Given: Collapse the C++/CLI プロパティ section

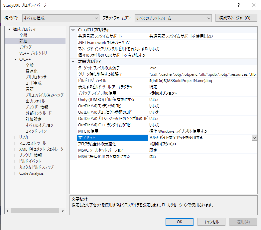Looking at the screenshot, I should point(73,30).
